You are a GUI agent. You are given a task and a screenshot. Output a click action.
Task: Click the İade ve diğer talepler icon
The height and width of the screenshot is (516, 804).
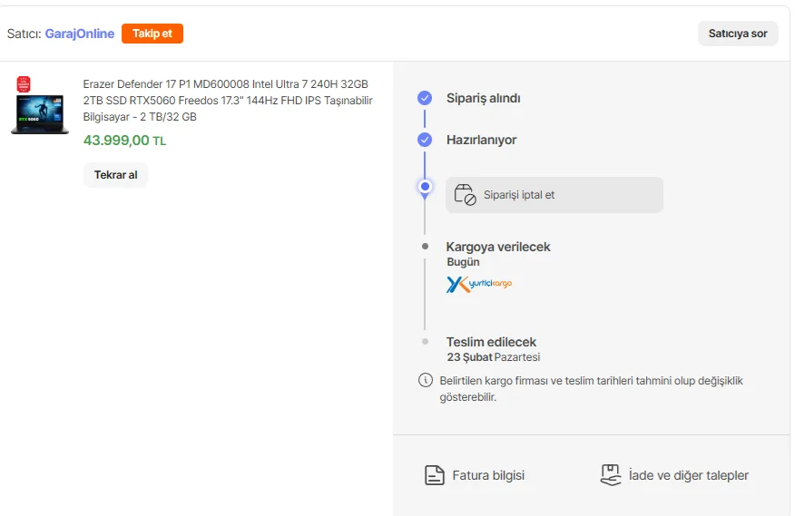610,475
